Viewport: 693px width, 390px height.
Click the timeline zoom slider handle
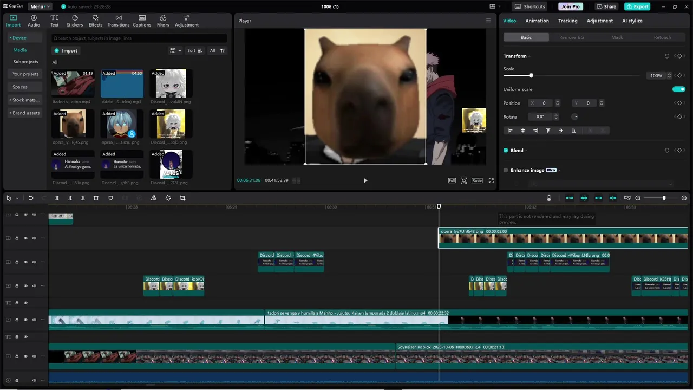[664, 198]
